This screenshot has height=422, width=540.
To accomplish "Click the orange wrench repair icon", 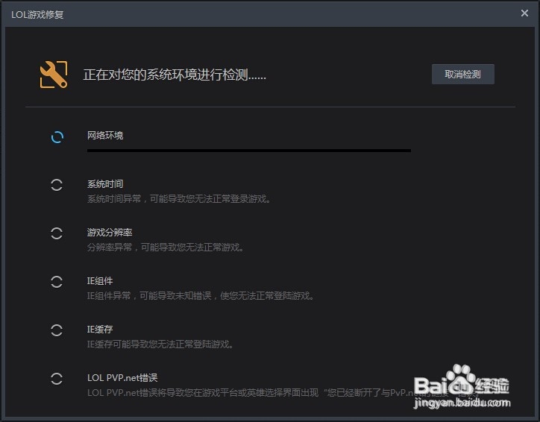I will 54,75.
